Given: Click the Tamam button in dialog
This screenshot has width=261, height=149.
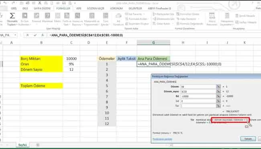Looking at the screenshot, I should [x=248, y=139].
